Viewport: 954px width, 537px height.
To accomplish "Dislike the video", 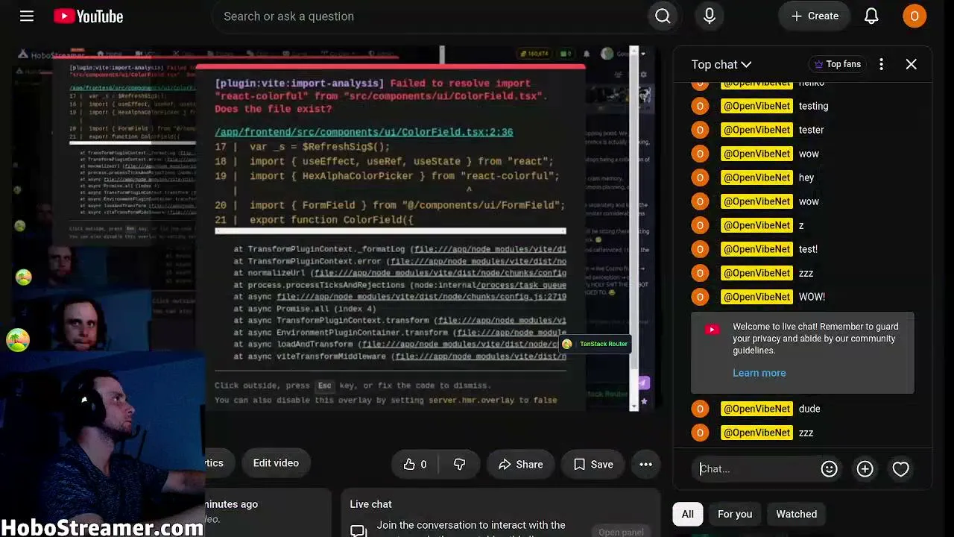I will click(x=459, y=464).
